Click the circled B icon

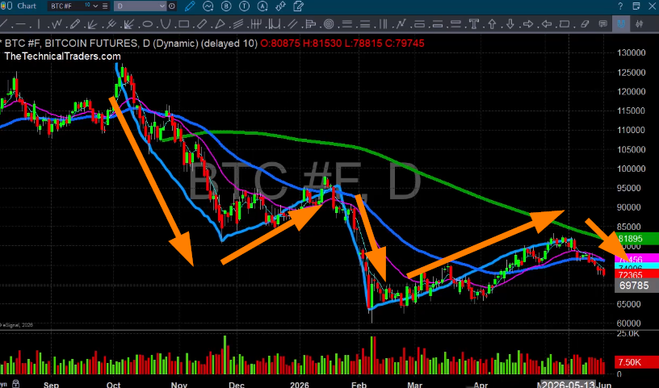pos(226,6)
